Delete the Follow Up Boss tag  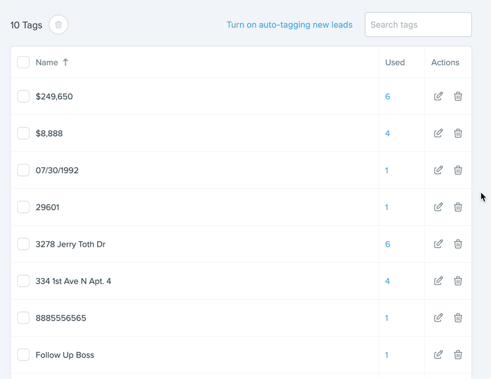click(x=458, y=355)
